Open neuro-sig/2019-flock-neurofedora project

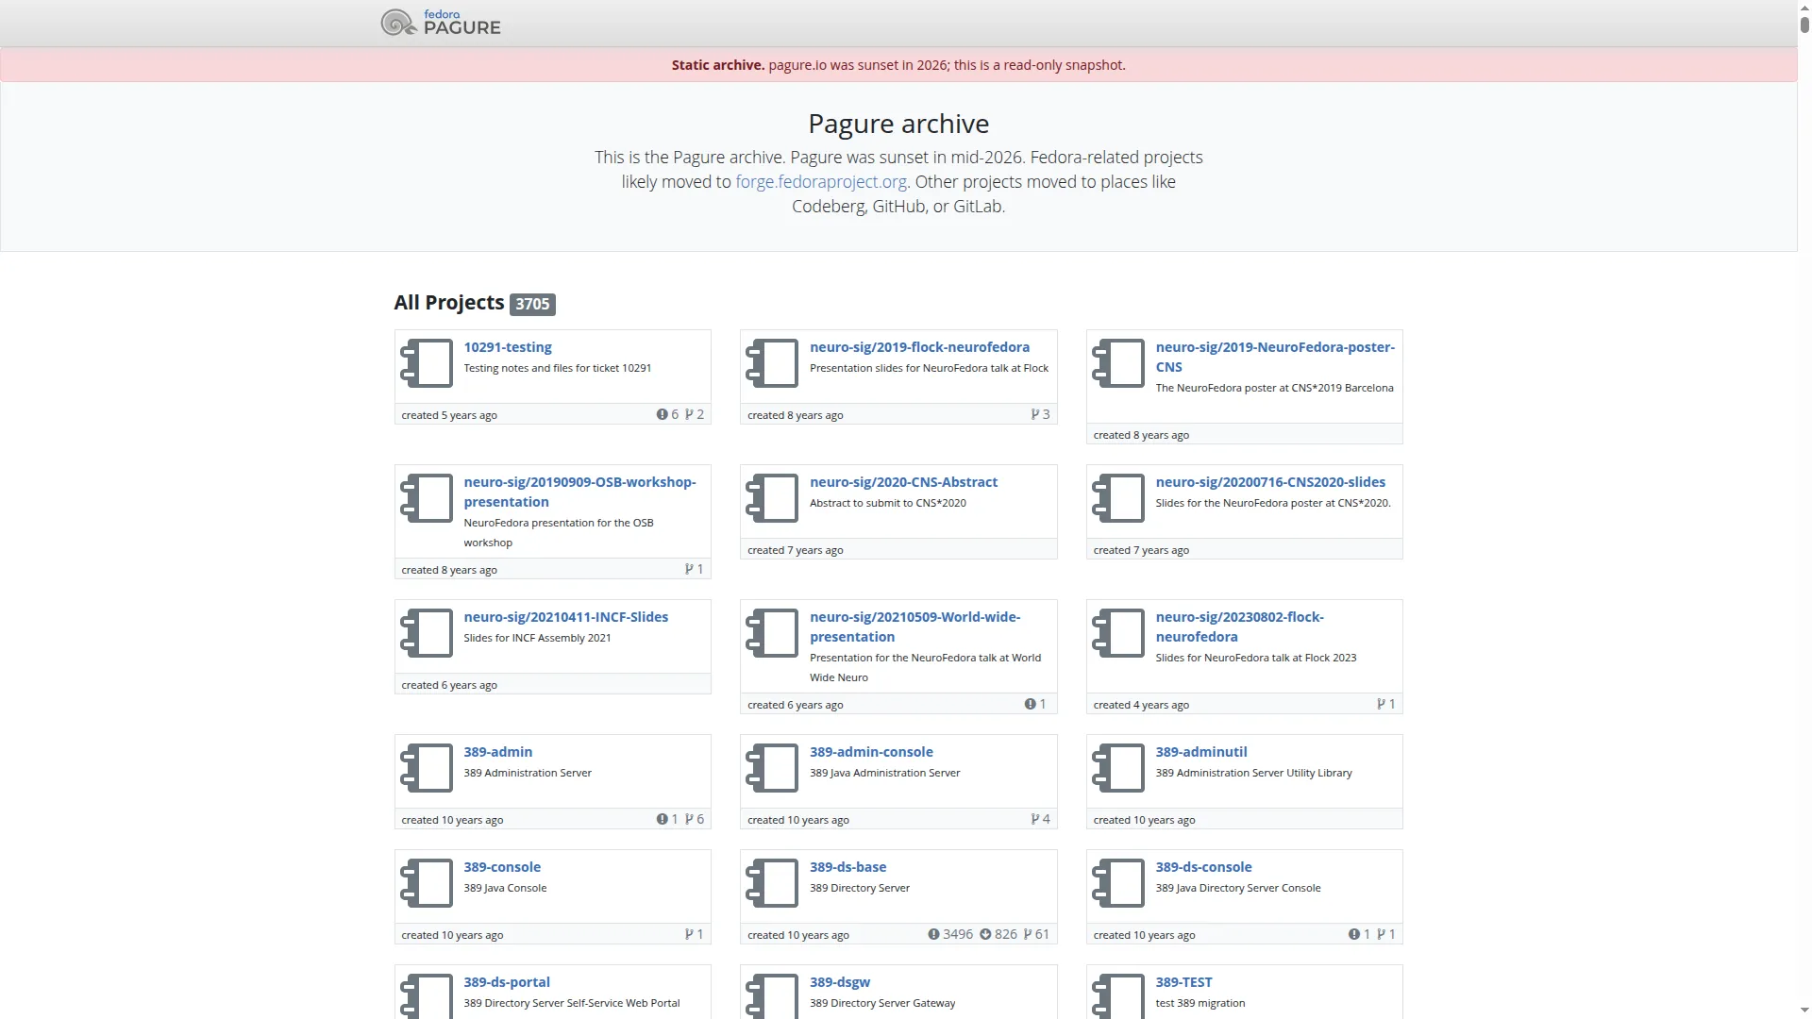pos(919,347)
